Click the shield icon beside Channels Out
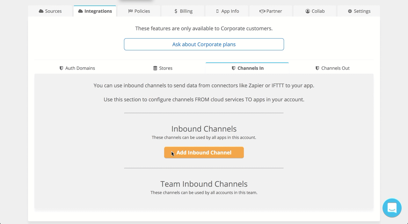Viewport: 408px width, 224px height. [317, 68]
